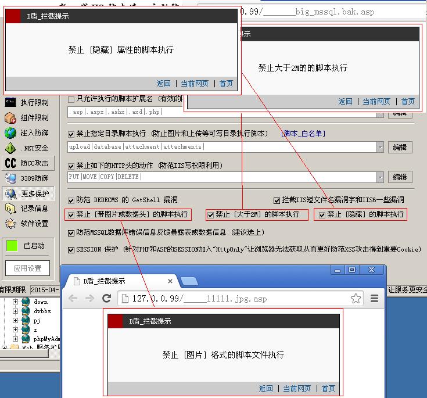427x398 pixels.
Task: Select the pj site globe icon
Action: coord(26,320)
